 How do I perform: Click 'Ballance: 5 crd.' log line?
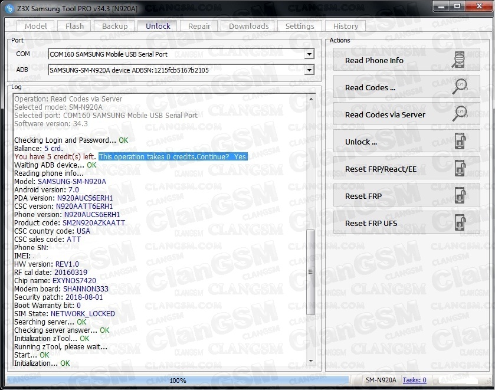coord(38,149)
